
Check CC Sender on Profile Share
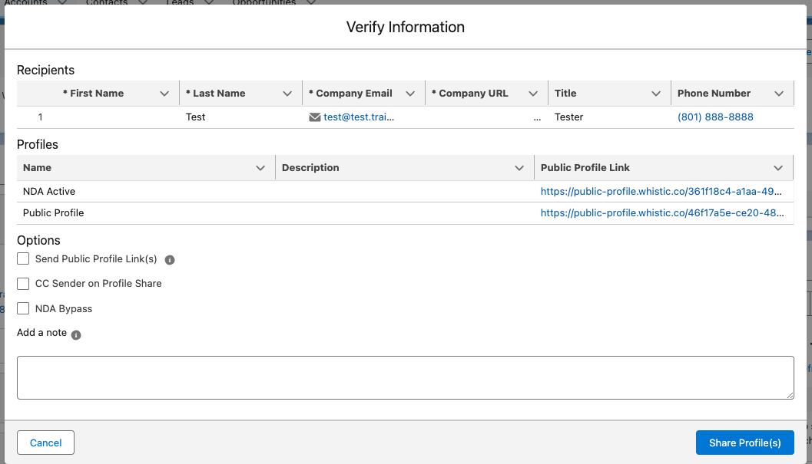(x=23, y=284)
